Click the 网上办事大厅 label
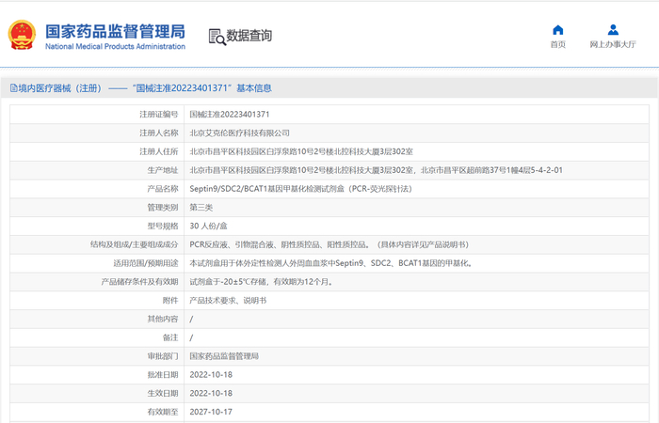The width and height of the screenshot is (659, 423). click(613, 44)
